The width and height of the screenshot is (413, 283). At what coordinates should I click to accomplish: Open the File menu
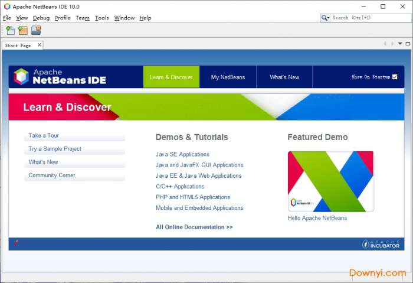[x=7, y=18]
